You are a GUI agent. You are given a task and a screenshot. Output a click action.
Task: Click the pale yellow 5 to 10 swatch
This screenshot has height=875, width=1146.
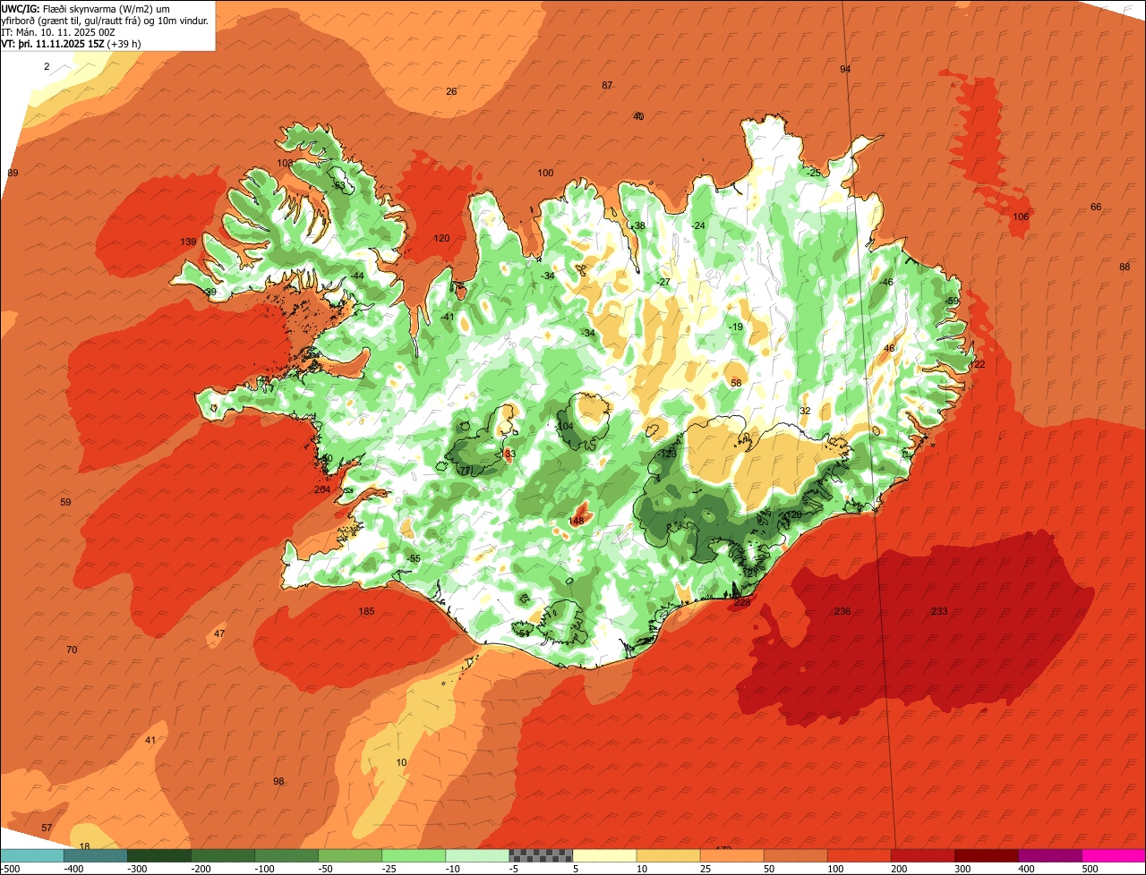[x=604, y=855]
